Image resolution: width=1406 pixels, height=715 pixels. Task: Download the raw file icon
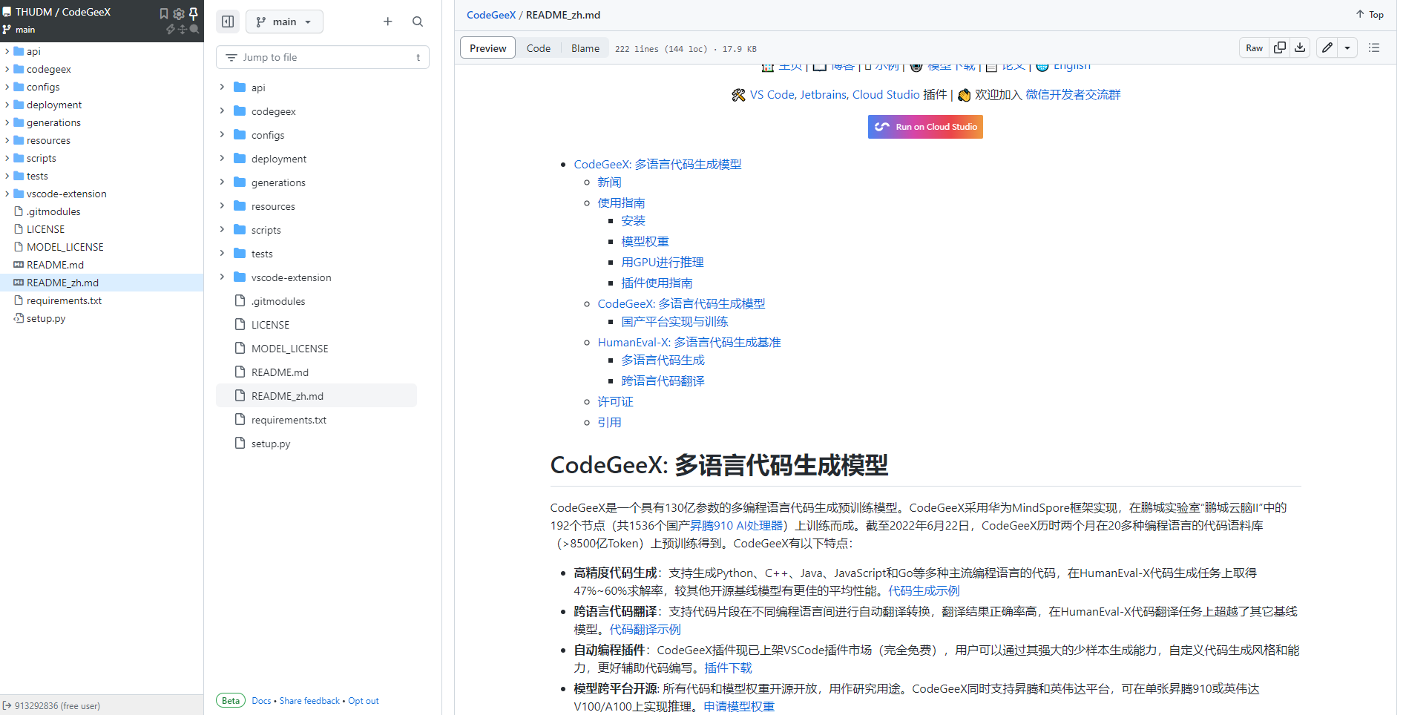pyautogui.click(x=1300, y=47)
